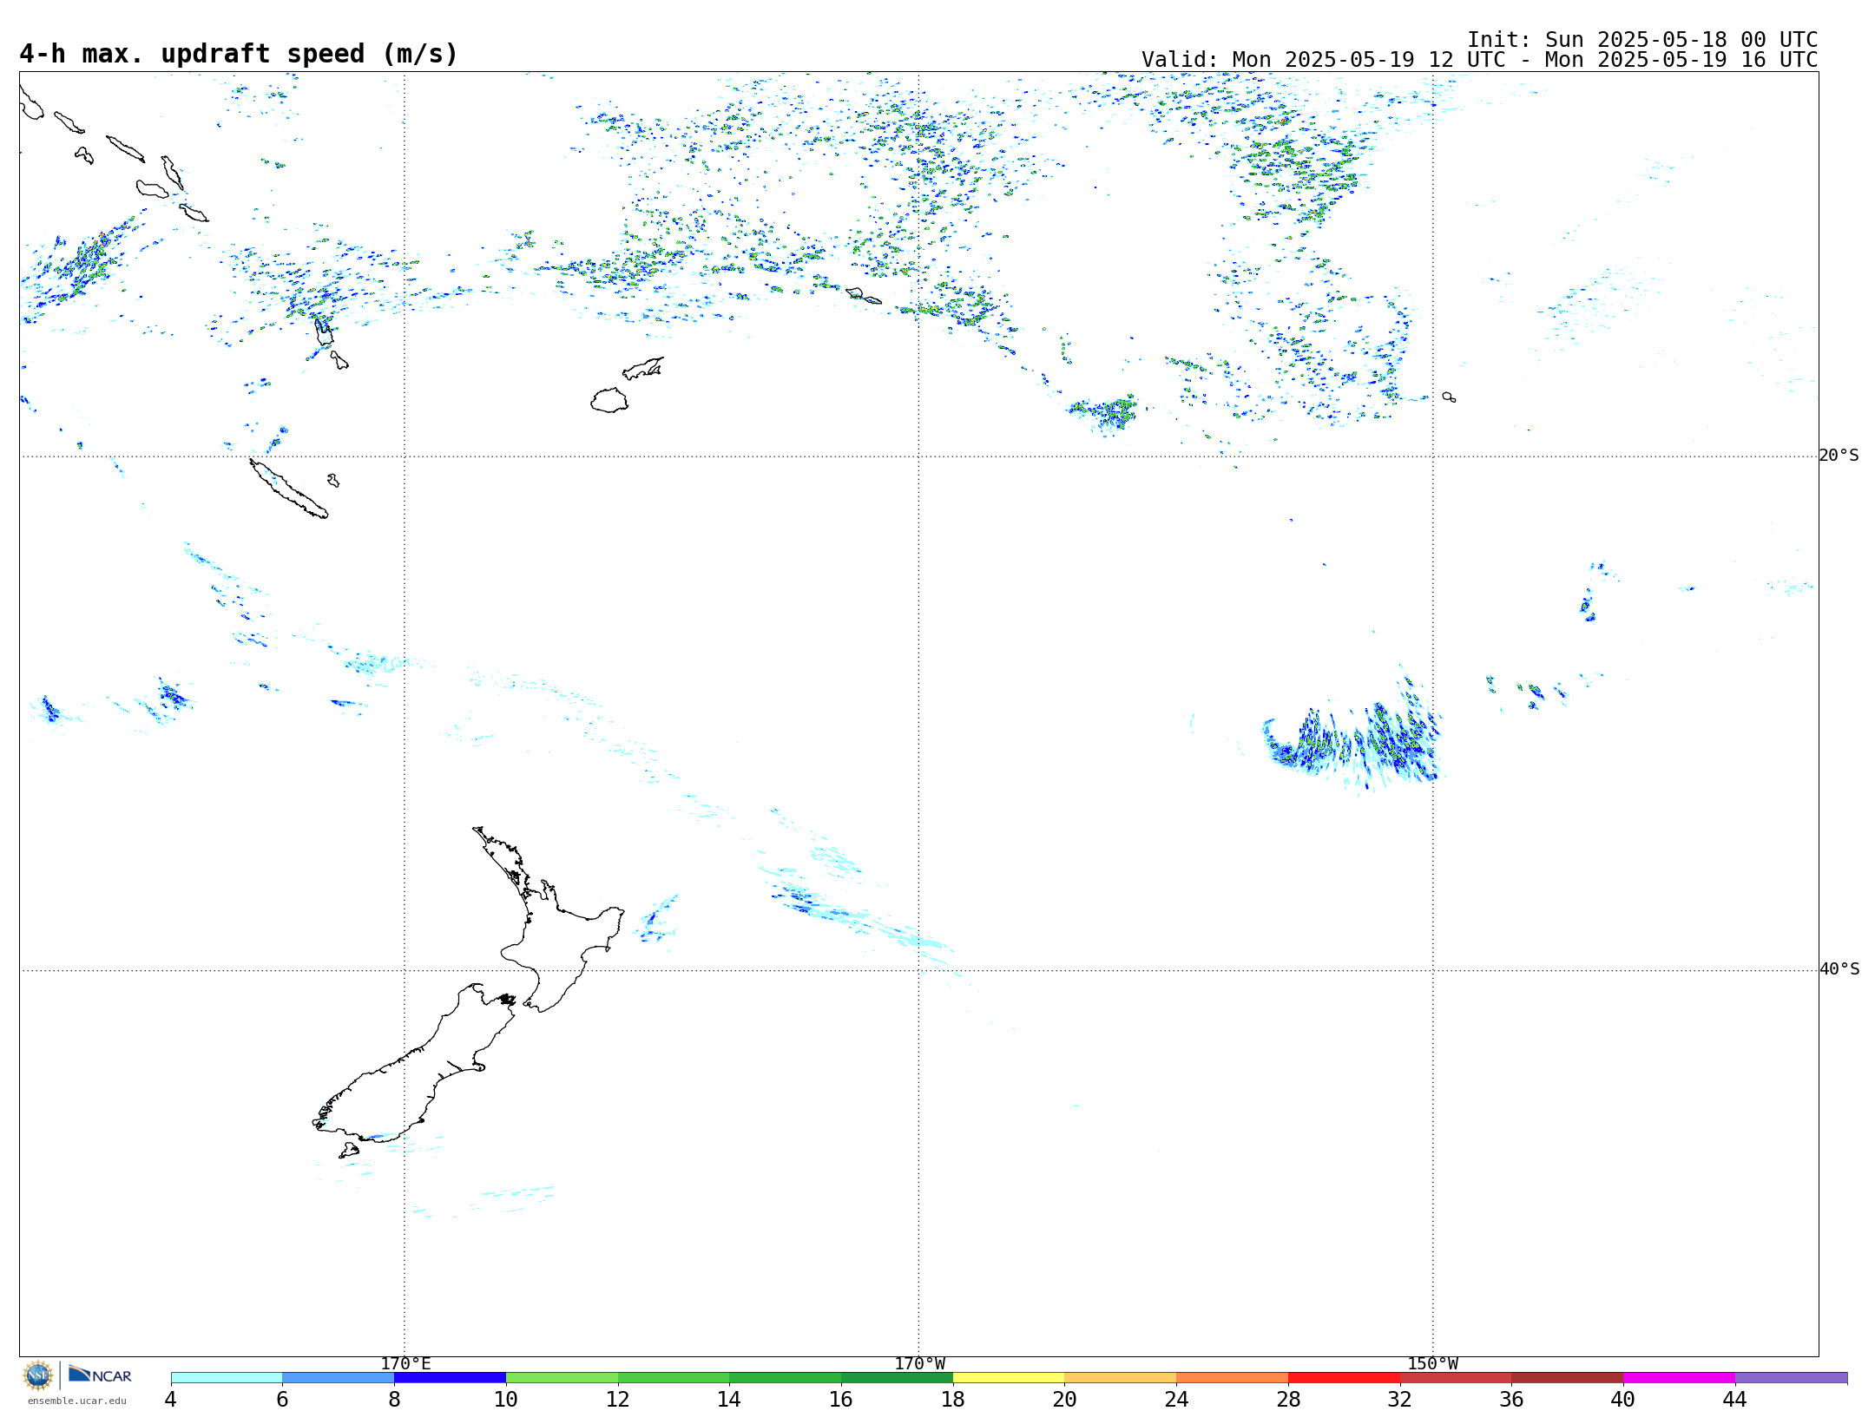The width and height of the screenshot is (1875, 1411).
Task: Pick the orange 24–28 colorbar segment
Action: pos(1232,1378)
